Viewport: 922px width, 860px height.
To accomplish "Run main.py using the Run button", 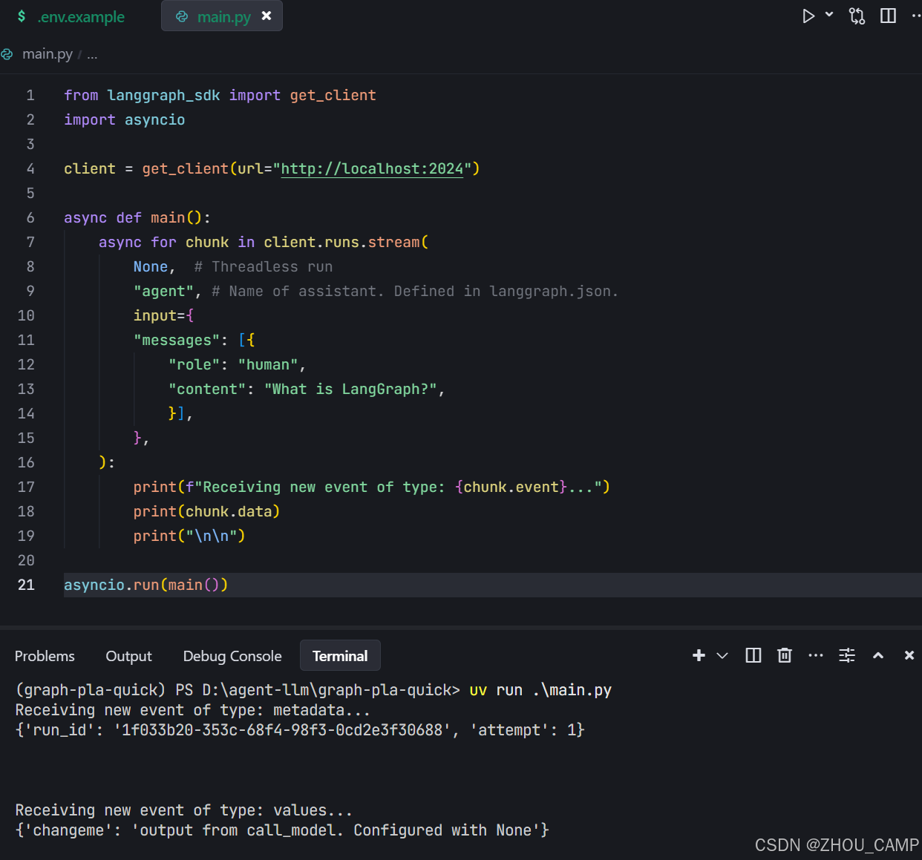I will click(809, 16).
